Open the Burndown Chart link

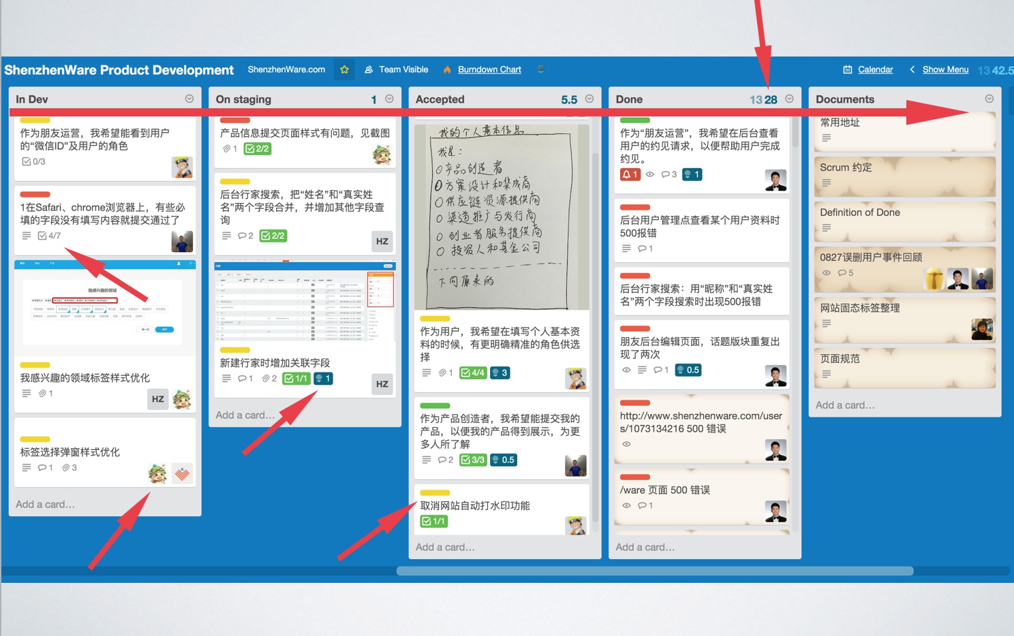pos(489,69)
